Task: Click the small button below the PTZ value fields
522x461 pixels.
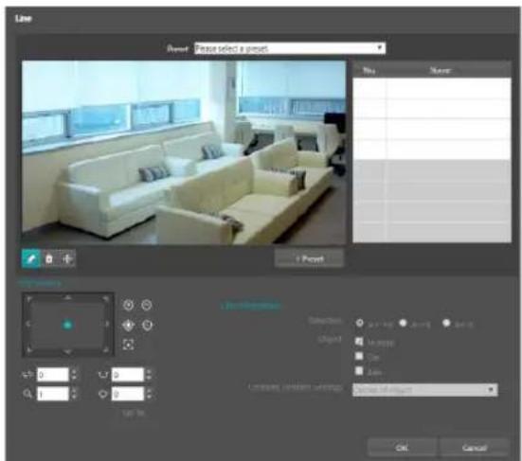Action: click(x=134, y=413)
